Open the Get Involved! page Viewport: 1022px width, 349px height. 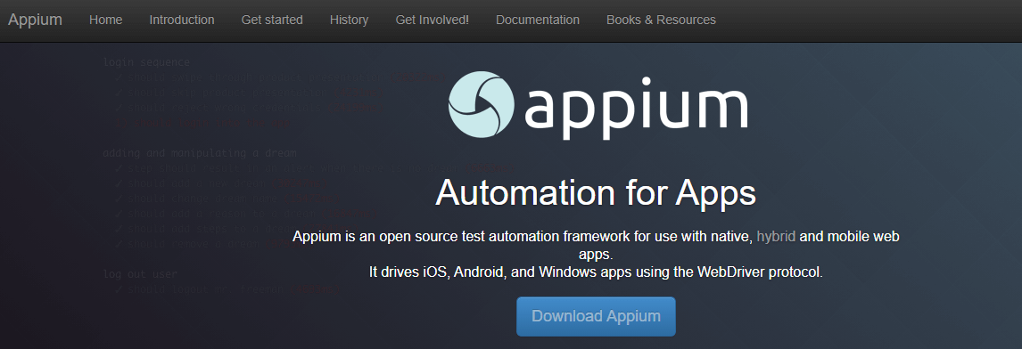pos(433,20)
